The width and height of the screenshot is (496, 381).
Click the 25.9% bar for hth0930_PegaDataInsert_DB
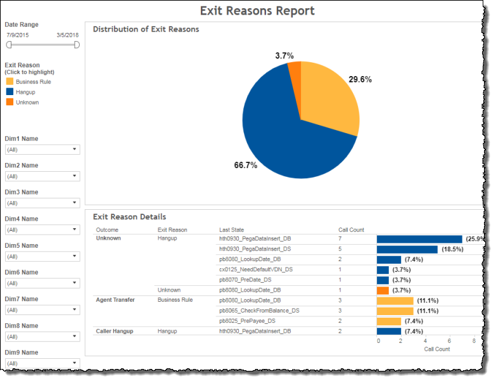(x=419, y=239)
